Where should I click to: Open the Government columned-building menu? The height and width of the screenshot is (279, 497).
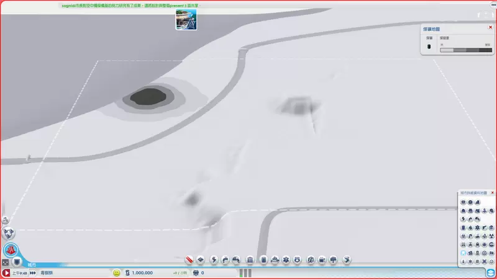coord(250,260)
